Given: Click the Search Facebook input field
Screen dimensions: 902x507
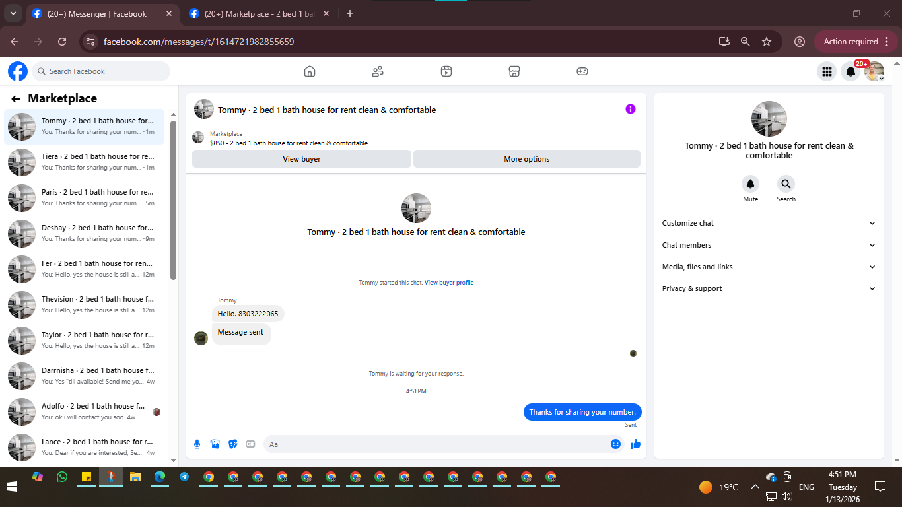Looking at the screenshot, I should (x=101, y=71).
